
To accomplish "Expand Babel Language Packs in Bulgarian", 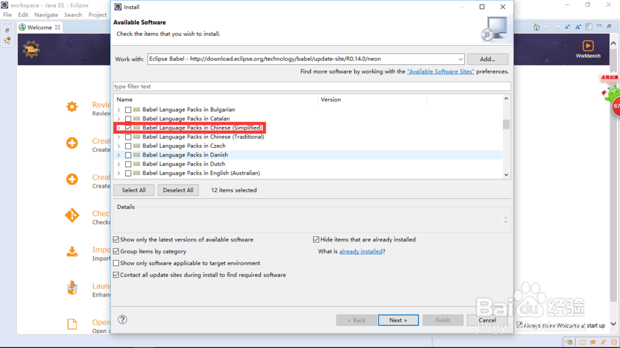I will [x=118, y=110].
